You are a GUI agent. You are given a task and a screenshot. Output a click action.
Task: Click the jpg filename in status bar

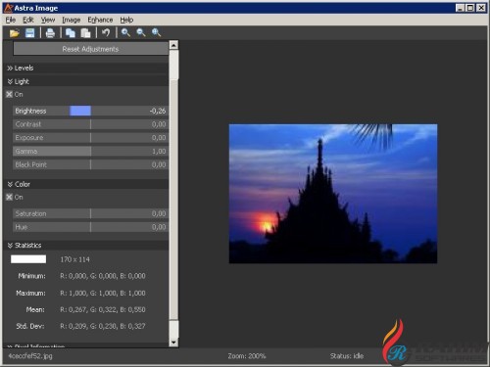(x=30, y=356)
